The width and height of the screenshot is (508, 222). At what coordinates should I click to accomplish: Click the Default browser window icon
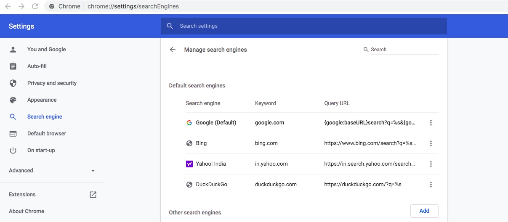(x=13, y=133)
